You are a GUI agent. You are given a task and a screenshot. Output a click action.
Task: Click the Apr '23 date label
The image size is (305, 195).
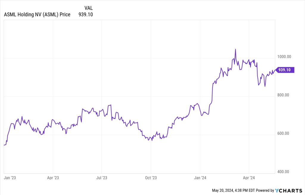tap(53, 178)
